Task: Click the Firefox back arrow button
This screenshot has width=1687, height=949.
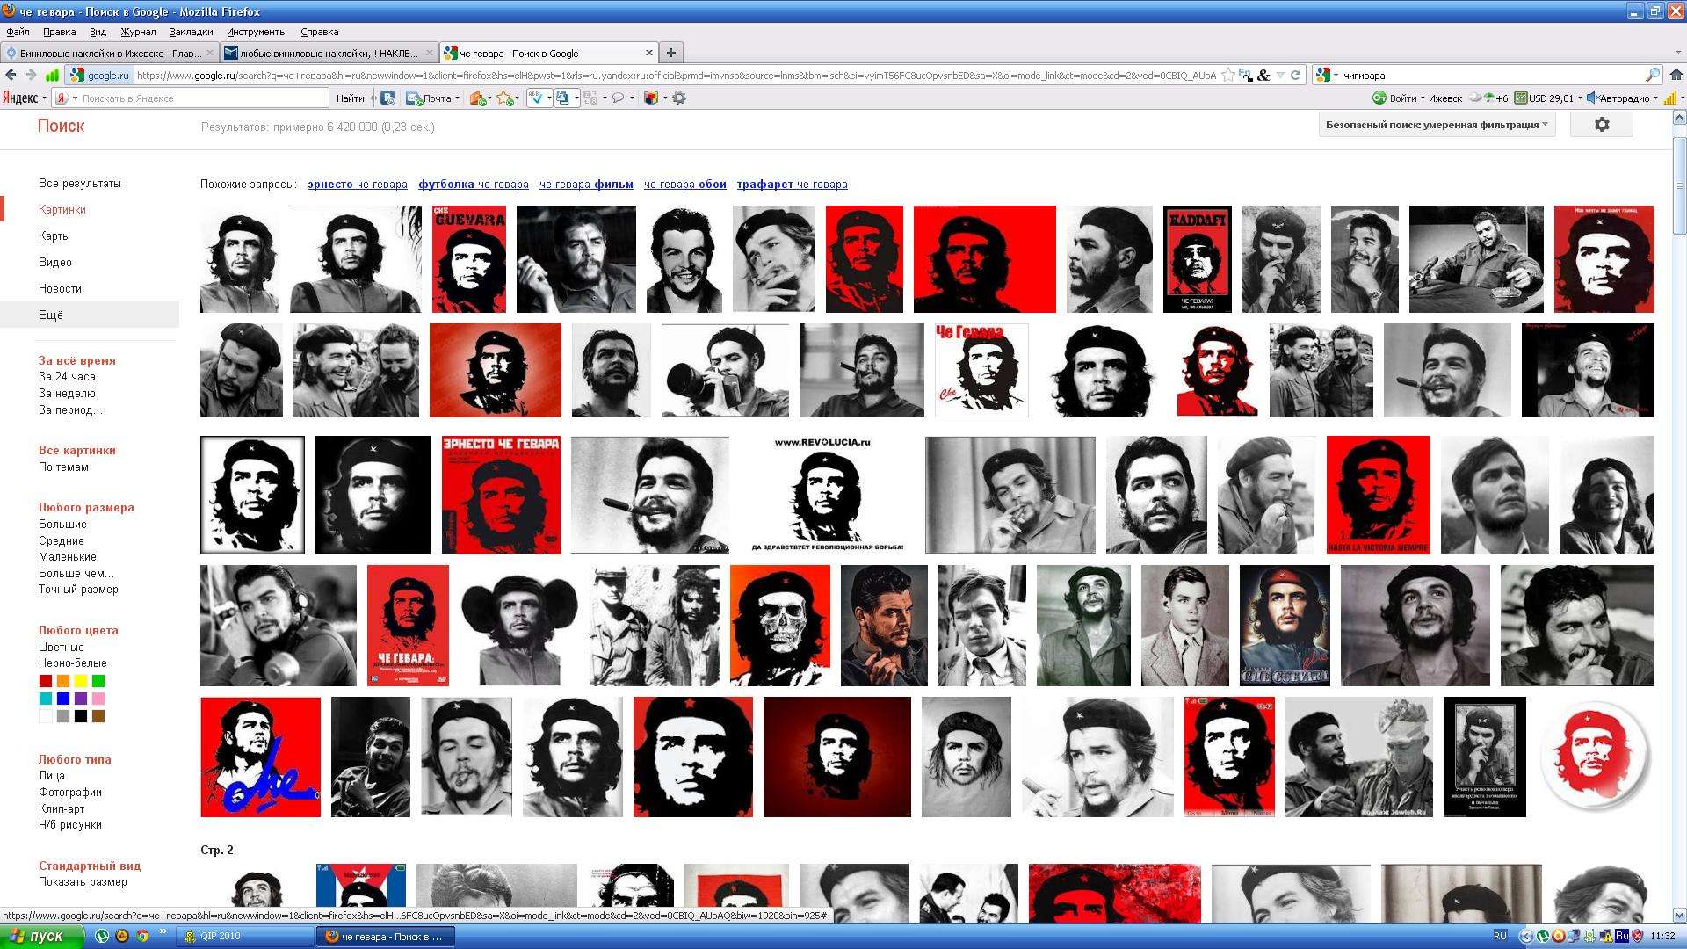Action: click(x=11, y=76)
